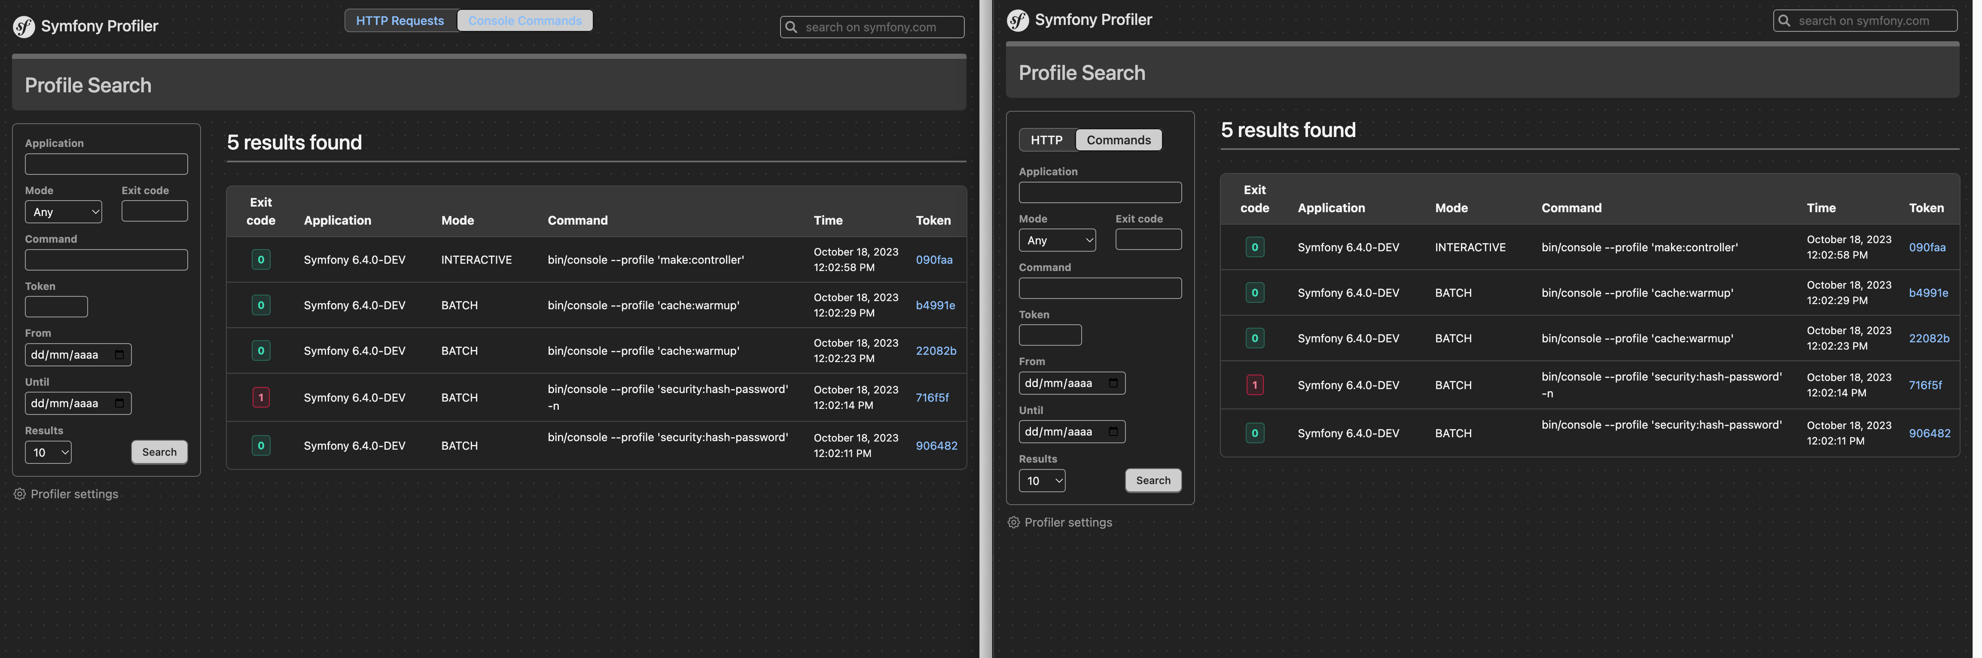Click exit code 0 badge for 906482, left table

click(261, 445)
